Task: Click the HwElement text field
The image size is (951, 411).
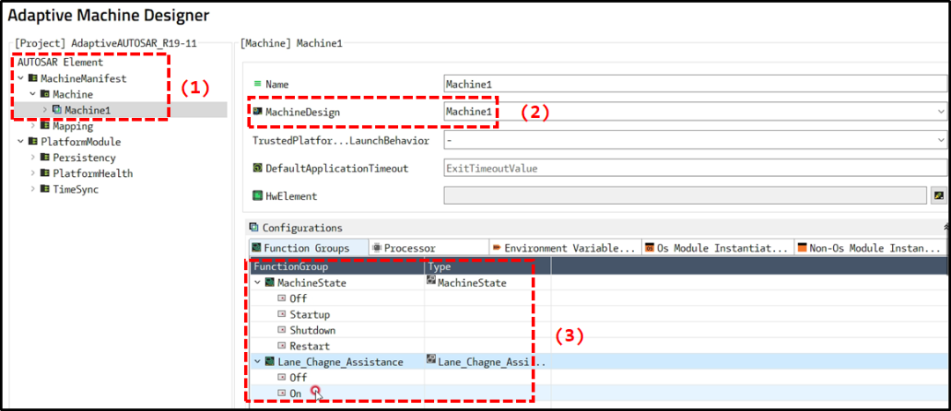Action: [x=686, y=195]
